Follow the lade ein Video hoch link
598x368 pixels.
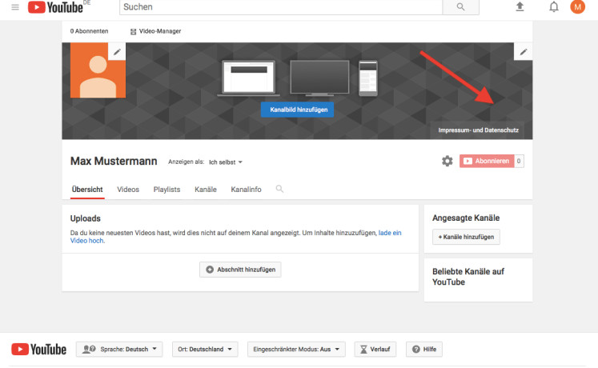390,233
